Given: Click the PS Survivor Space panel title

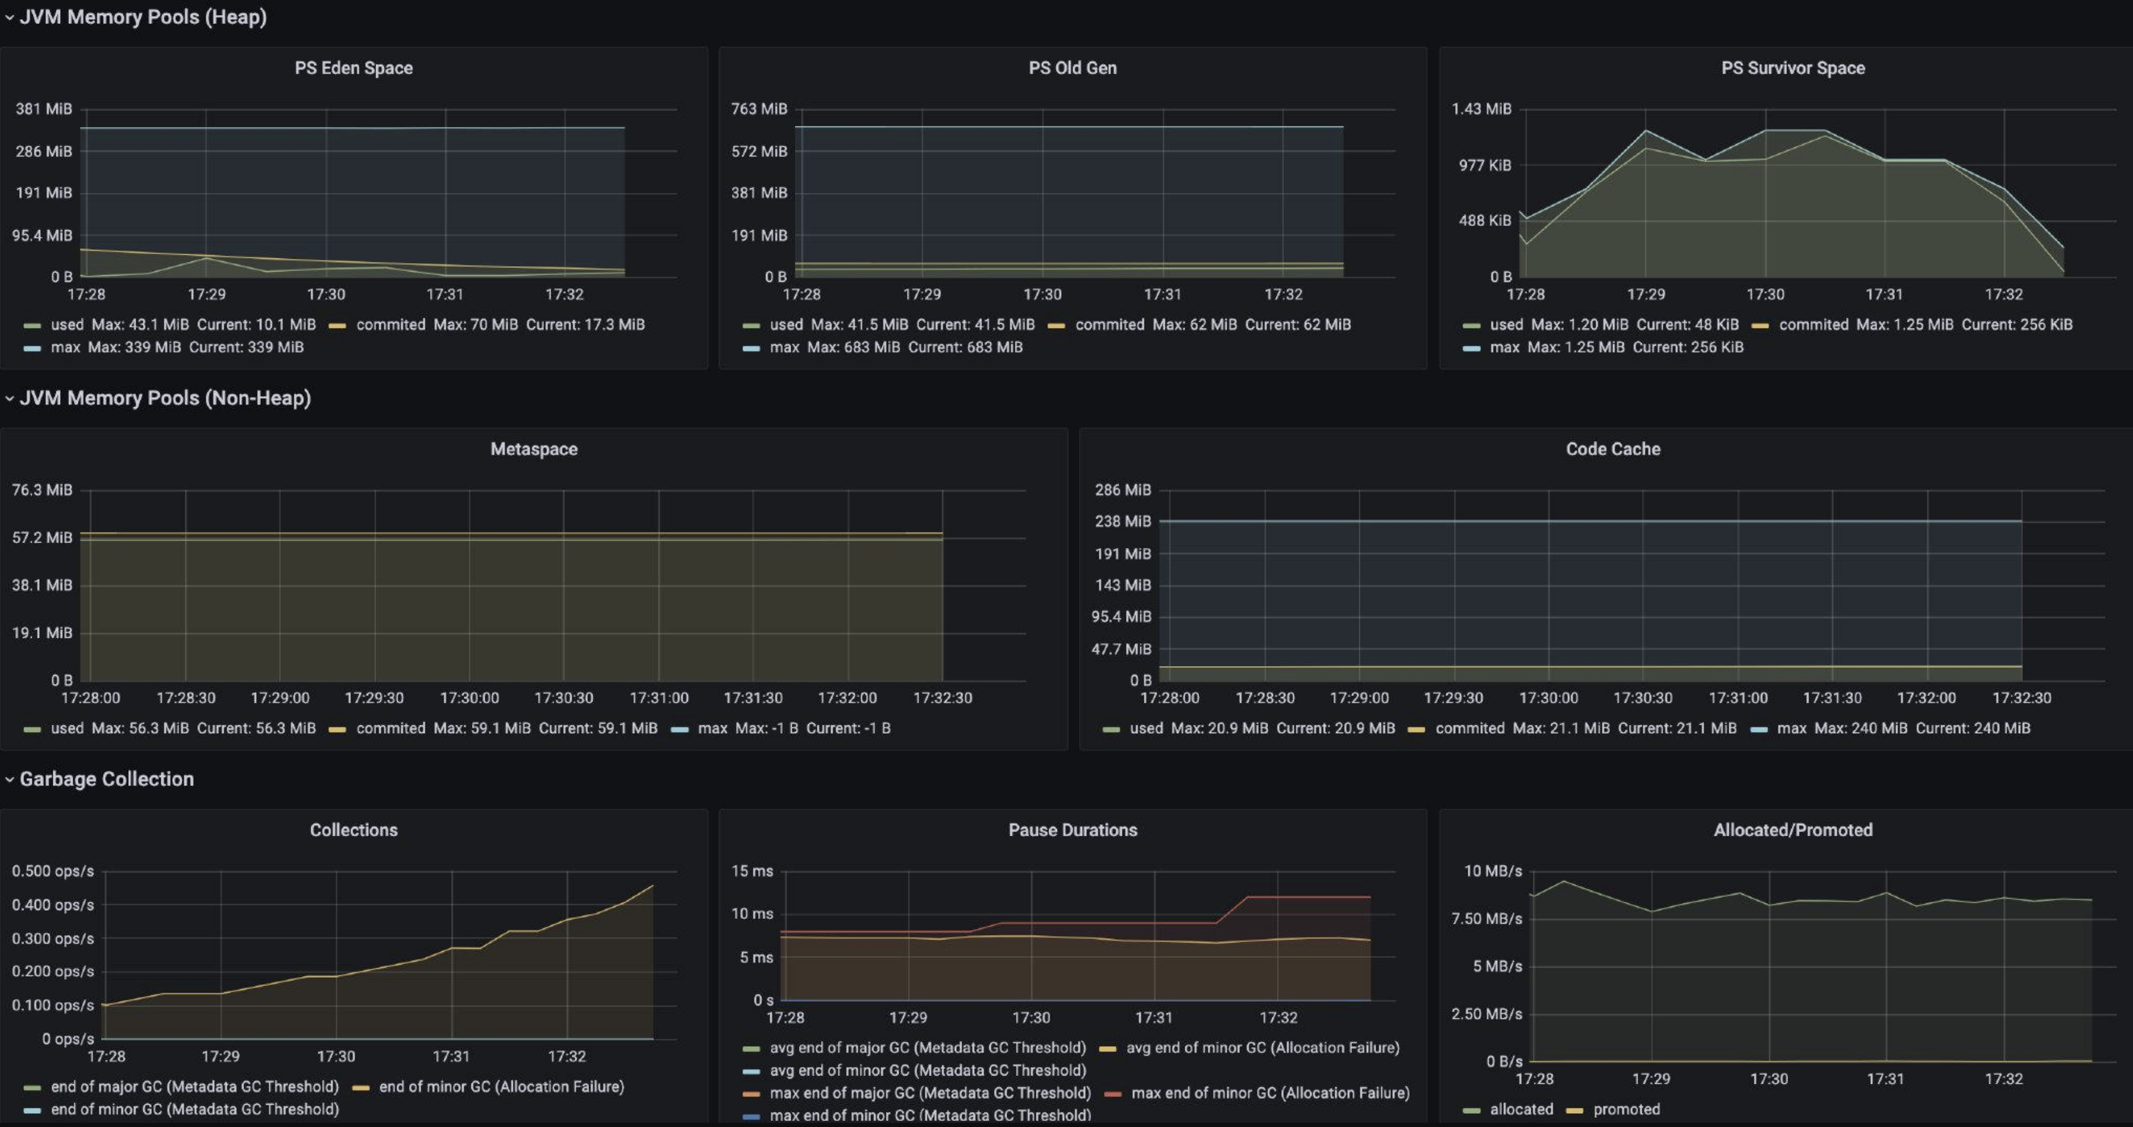Looking at the screenshot, I should pos(1793,69).
